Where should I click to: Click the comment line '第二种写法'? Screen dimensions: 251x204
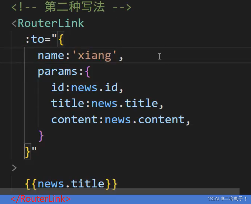tap(71, 7)
